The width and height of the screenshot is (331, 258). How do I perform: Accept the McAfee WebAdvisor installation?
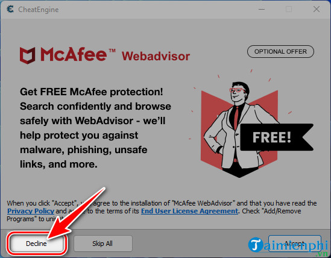point(294,244)
